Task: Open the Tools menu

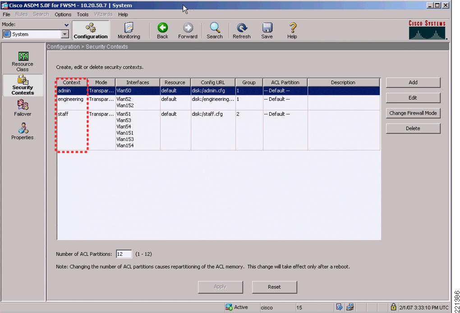Action: [83, 14]
